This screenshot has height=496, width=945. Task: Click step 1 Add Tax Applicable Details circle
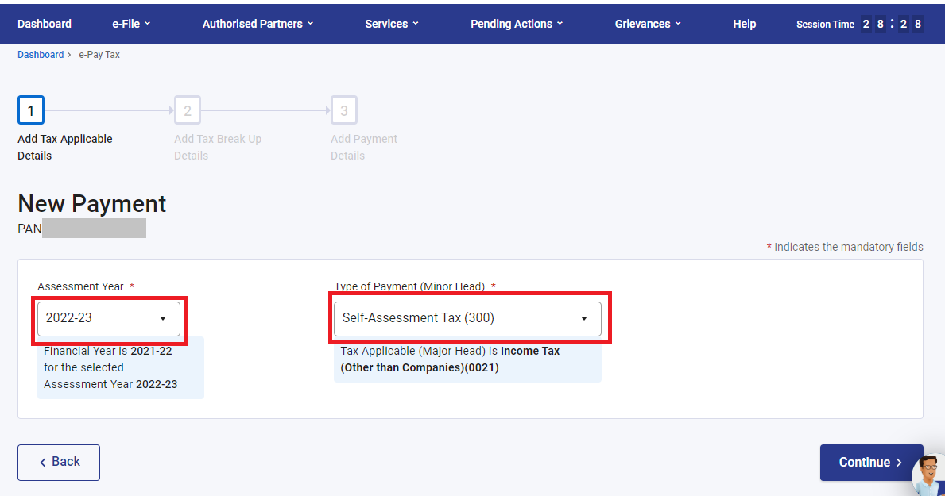coord(30,110)
